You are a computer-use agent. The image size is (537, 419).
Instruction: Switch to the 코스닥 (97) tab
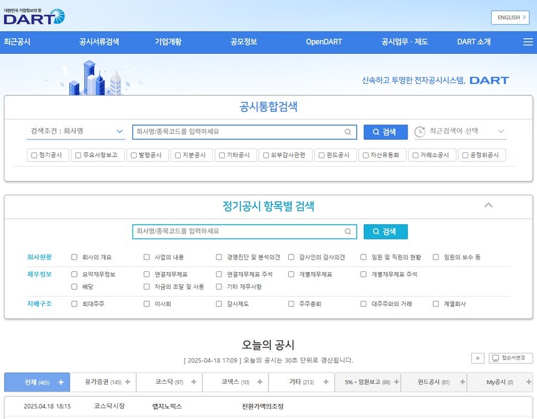pyautogui.click(x=169, y=382)
